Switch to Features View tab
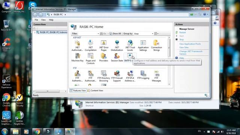This screenshot has height=135, width=240. (78, 91)
